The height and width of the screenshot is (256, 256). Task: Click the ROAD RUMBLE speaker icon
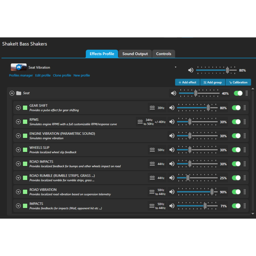point(172,178)
